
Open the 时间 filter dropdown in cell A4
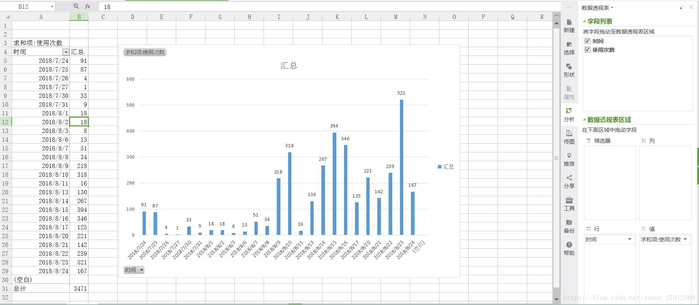coord(66,52)
